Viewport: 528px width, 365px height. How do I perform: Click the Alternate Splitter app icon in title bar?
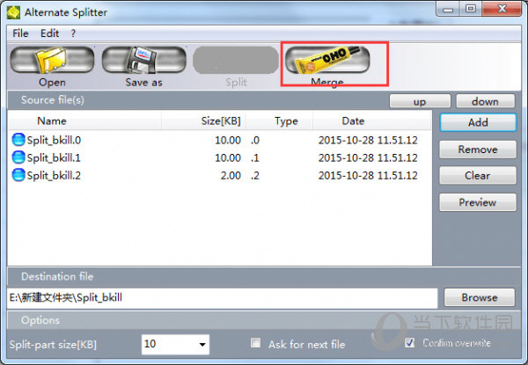[x=14, y=12]
